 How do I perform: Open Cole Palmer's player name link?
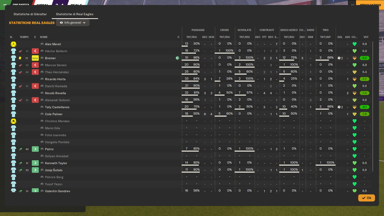pos(54,114)
